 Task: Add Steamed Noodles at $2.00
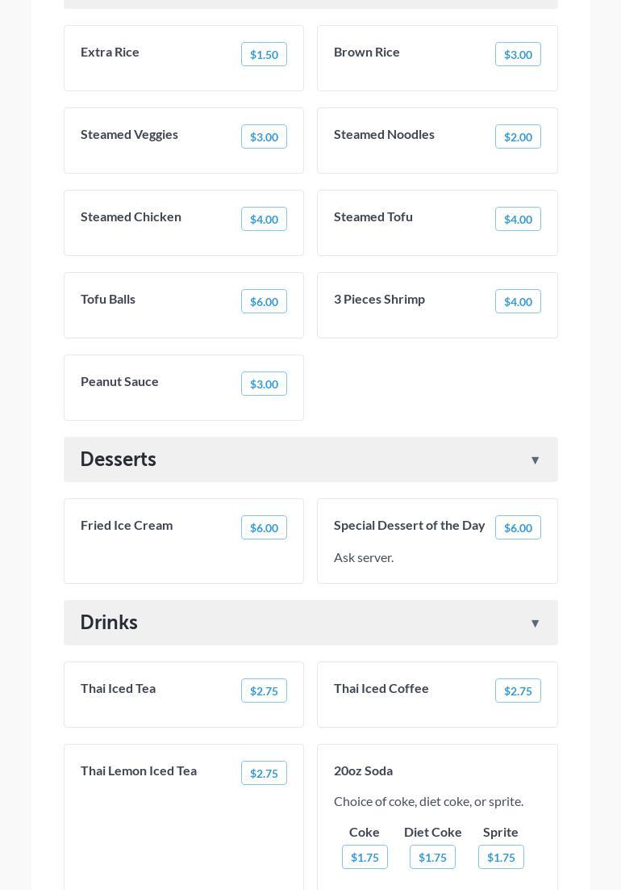(x=518, y=137)
